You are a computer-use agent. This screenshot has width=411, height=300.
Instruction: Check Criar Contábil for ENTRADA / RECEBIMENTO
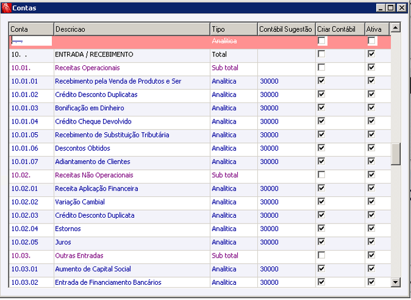pyautogui.click(x=321, y=54)
